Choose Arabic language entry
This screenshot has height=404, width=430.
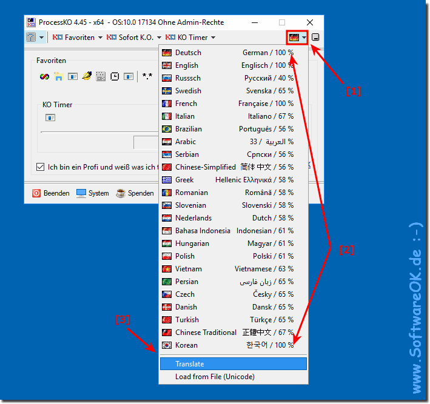click(233, 142)
